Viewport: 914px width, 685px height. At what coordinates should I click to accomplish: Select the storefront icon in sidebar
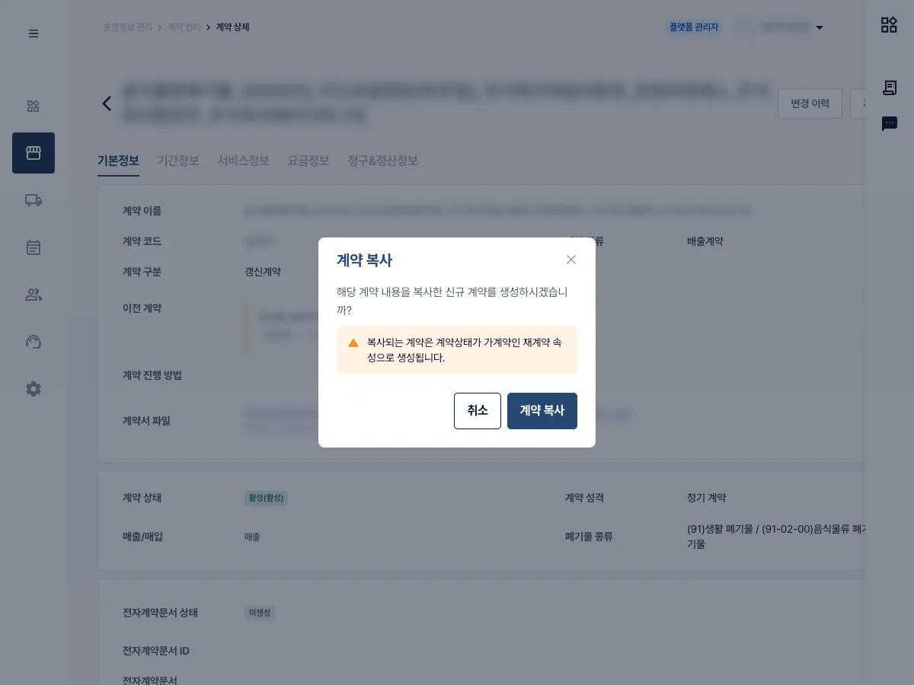34,153
